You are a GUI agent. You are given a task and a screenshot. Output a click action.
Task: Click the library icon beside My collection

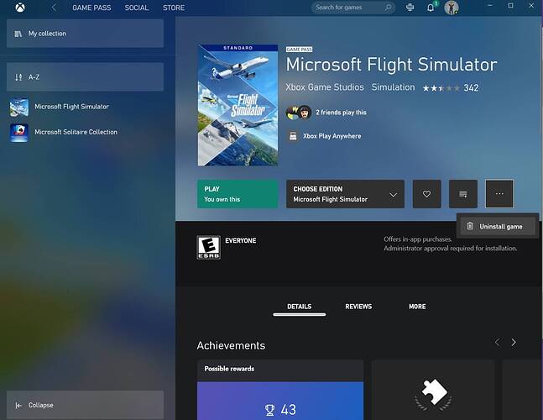(x=18, y=34)
